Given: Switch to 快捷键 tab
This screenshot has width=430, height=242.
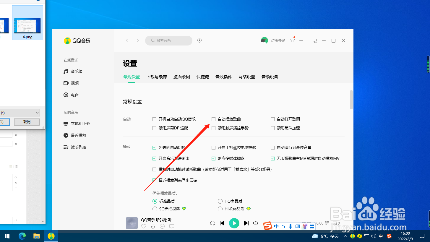Looking at the screenshot, I should (203, 77).
